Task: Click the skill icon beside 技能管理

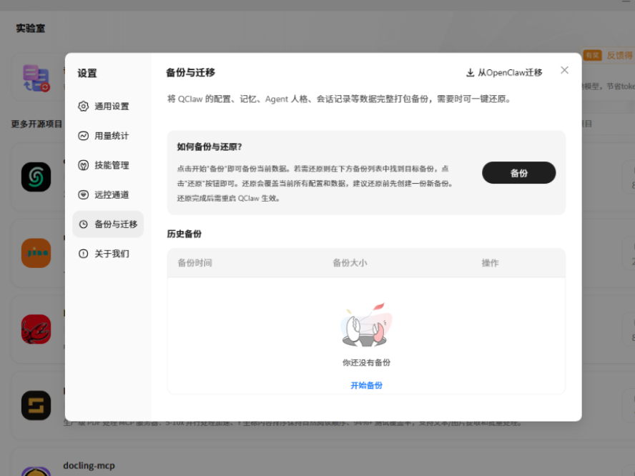Action: (83, 165)
